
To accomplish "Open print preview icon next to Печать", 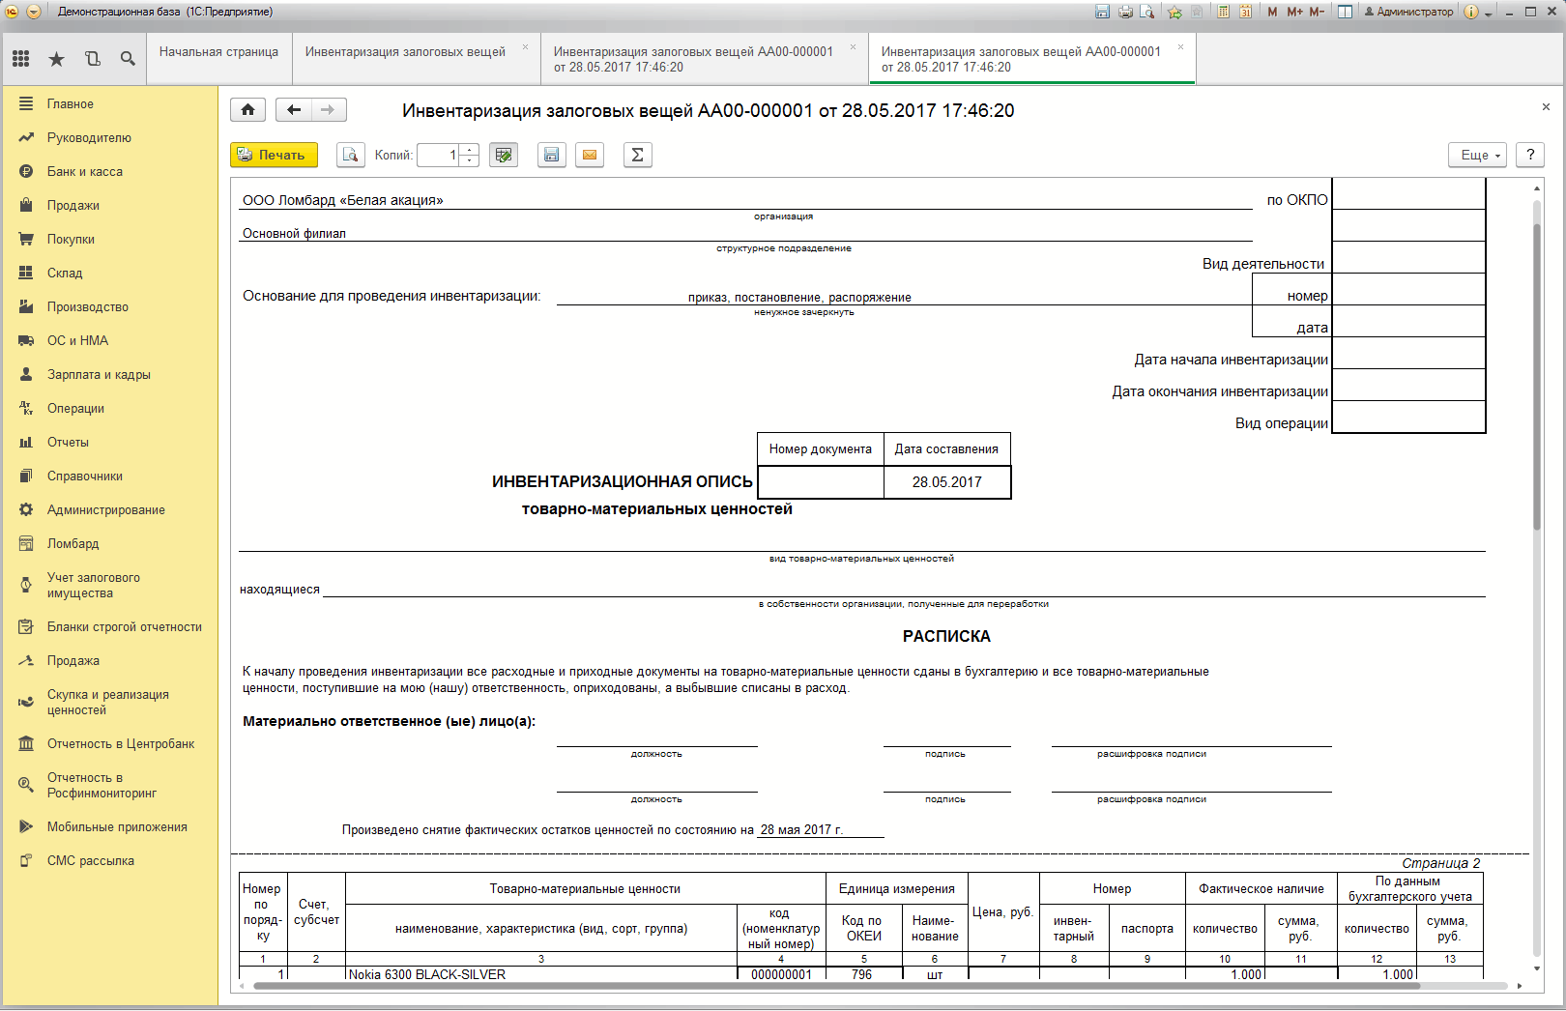I will click(350, 155).
